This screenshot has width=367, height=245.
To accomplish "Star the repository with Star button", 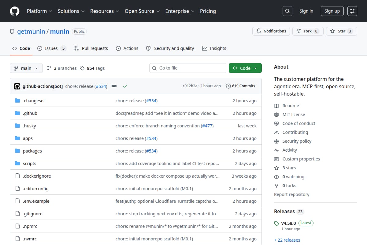I will coord(341,31).
